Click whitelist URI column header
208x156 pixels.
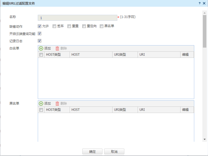coord(159,55)
